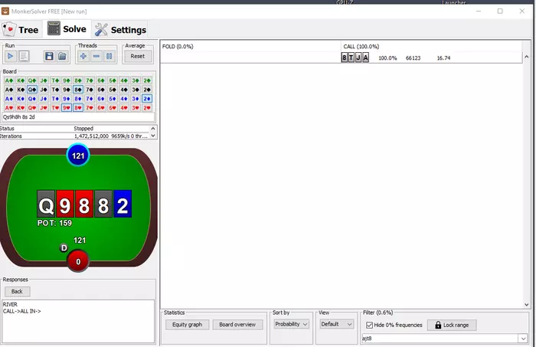Screen dimensions: 536x347
Task: Toggle the queen of spades board card
Action: (32, 90)
